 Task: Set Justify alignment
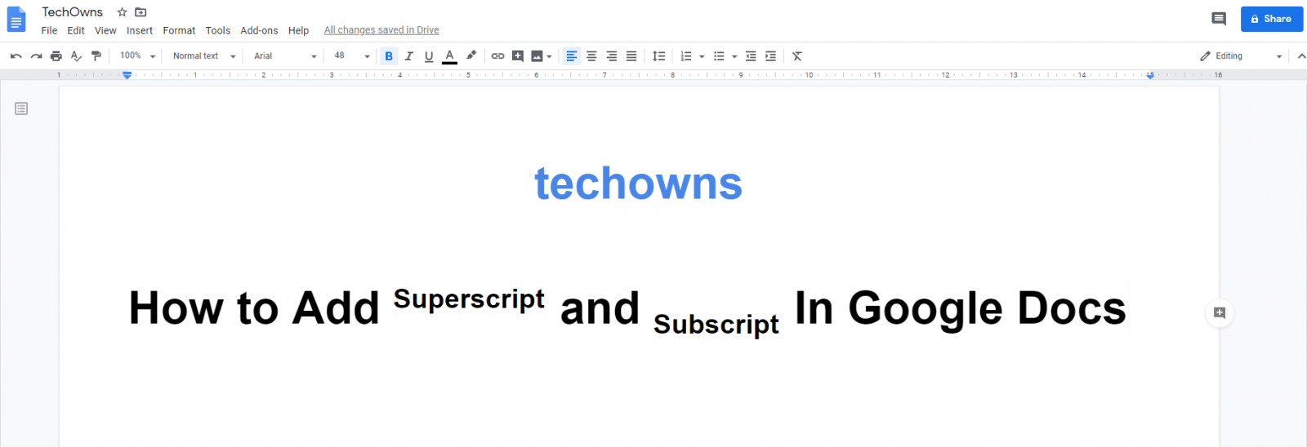point(631,56)
